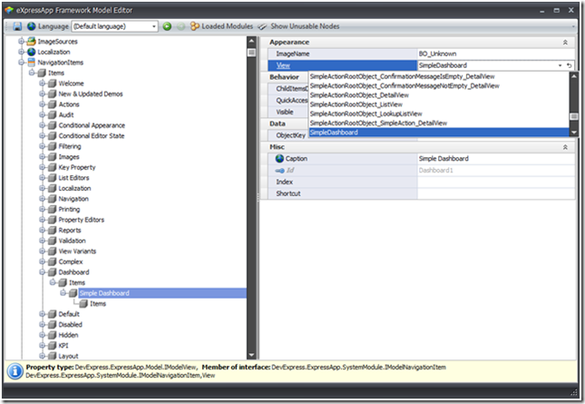The image size is (585, 404).
Task: Click the View property link
Action: 283,65
